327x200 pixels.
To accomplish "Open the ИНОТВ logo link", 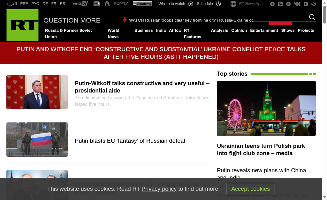I will click(x=80, y=4).
